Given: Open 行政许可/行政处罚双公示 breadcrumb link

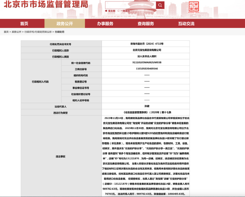Looking at the screenshot, I should coord(38,32).
